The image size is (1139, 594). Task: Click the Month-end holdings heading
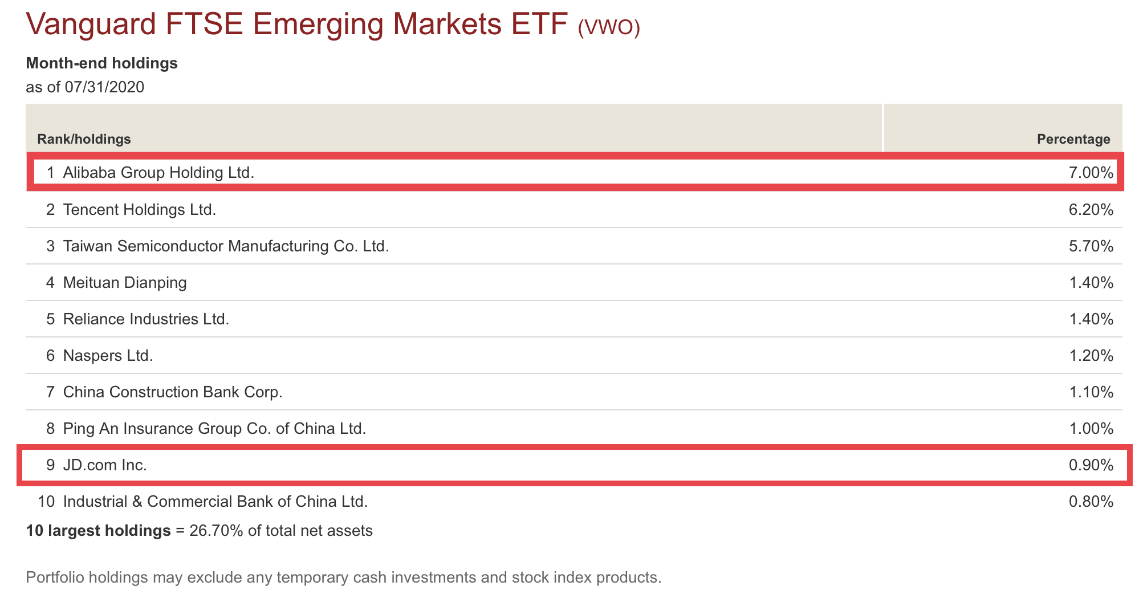click(x=102, y=63)
